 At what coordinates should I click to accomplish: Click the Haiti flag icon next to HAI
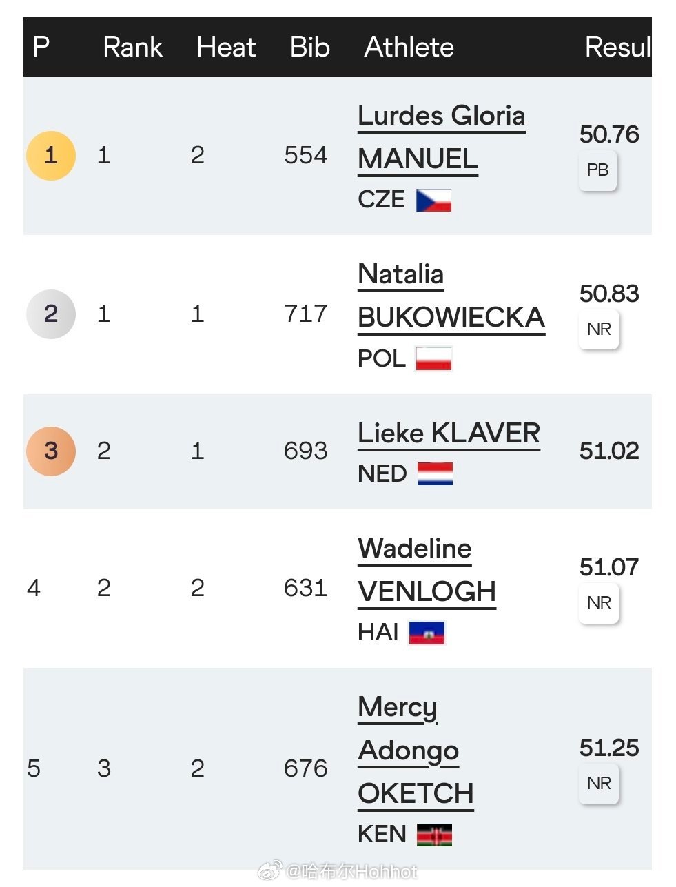(427, 633)
